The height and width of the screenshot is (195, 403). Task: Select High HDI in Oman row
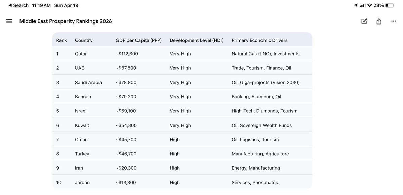[x=175, y=140]
